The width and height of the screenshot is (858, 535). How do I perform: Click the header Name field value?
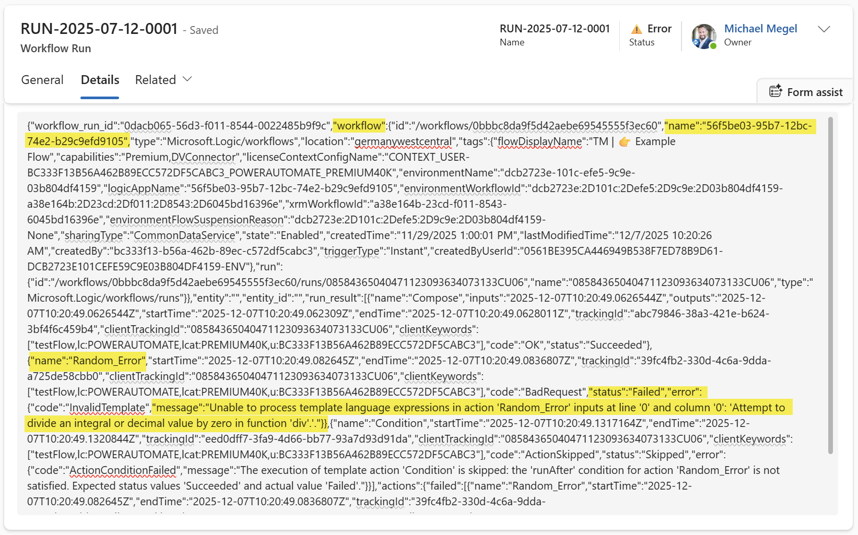coord(554,29)
